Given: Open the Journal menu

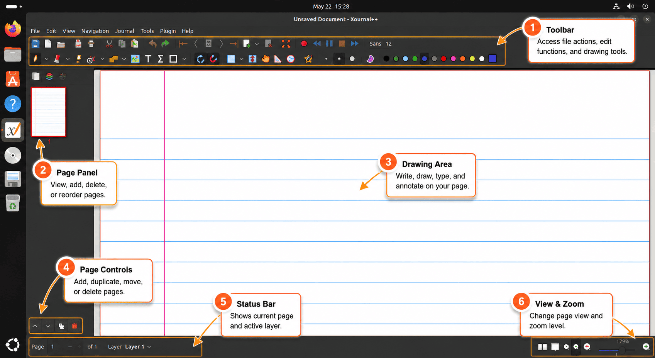Looking at the screenshot, I should click(x=125, y=31).
